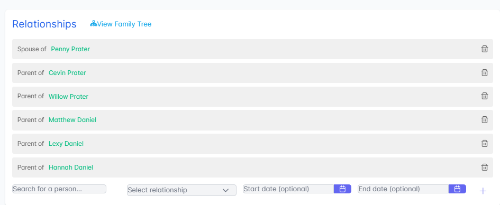Delete the Lexy Daniel relationship entry
The height and width of the screenshot is (205, 500).
point(484,144)
